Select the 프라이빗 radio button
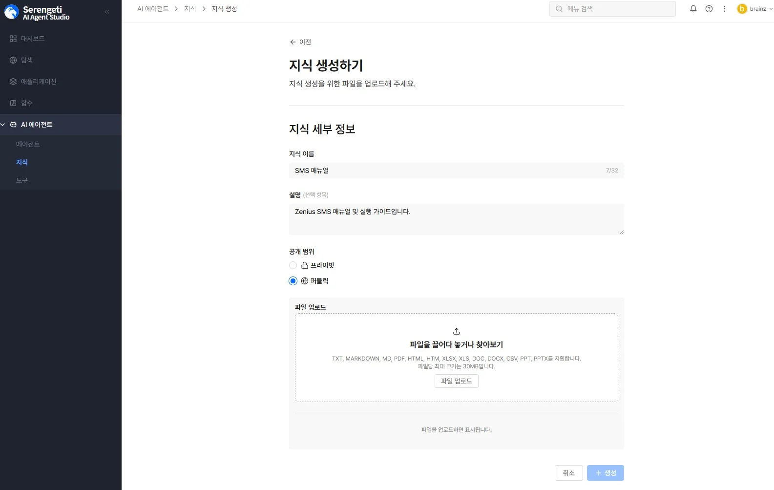This screenshot has height=490, width=774. [x=293, y=265]
